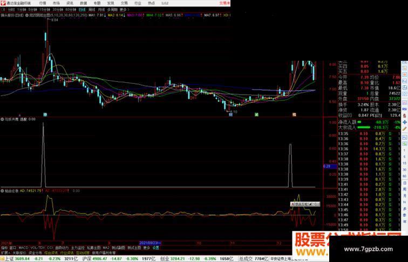
Task: Open the 市场 menu
Action: tap(56, 3)
